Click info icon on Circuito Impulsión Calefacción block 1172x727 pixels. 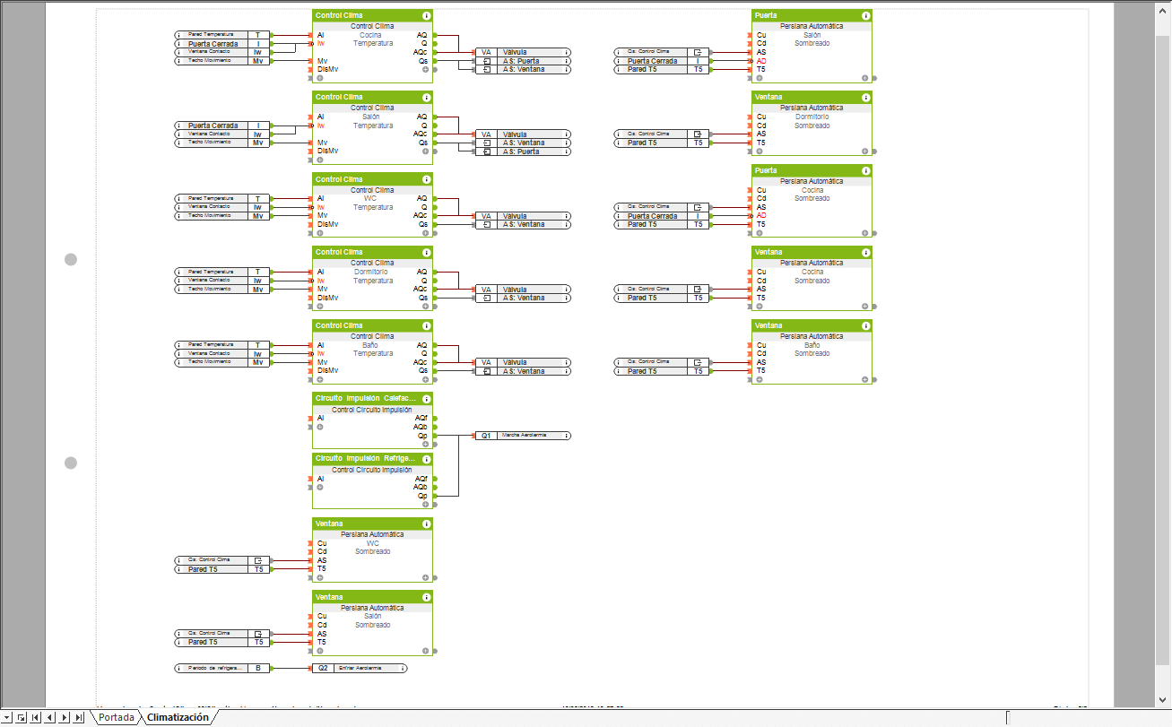[426, 398]
